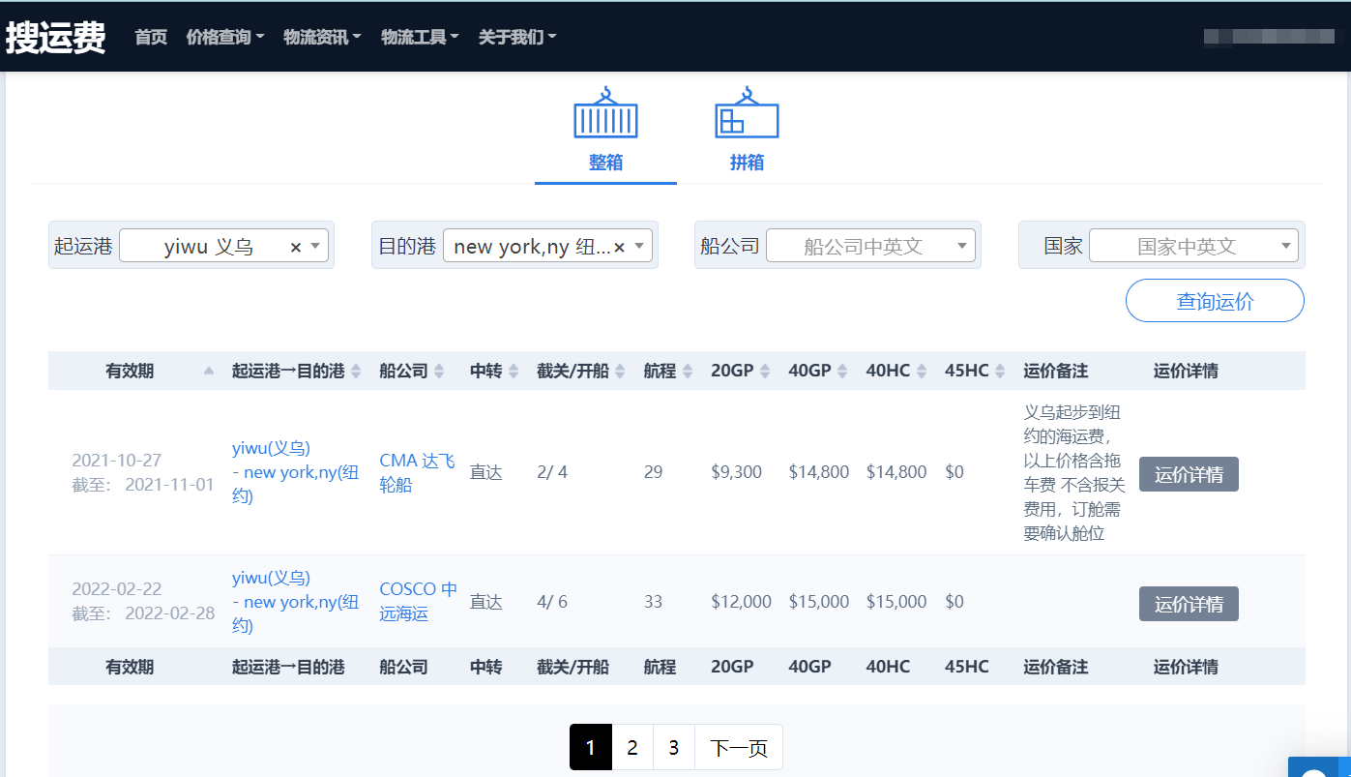Viewport: 1351px width, 777px height.
Task: Click the voyage value 33 in COSCO row
Action: click(654, 602)
